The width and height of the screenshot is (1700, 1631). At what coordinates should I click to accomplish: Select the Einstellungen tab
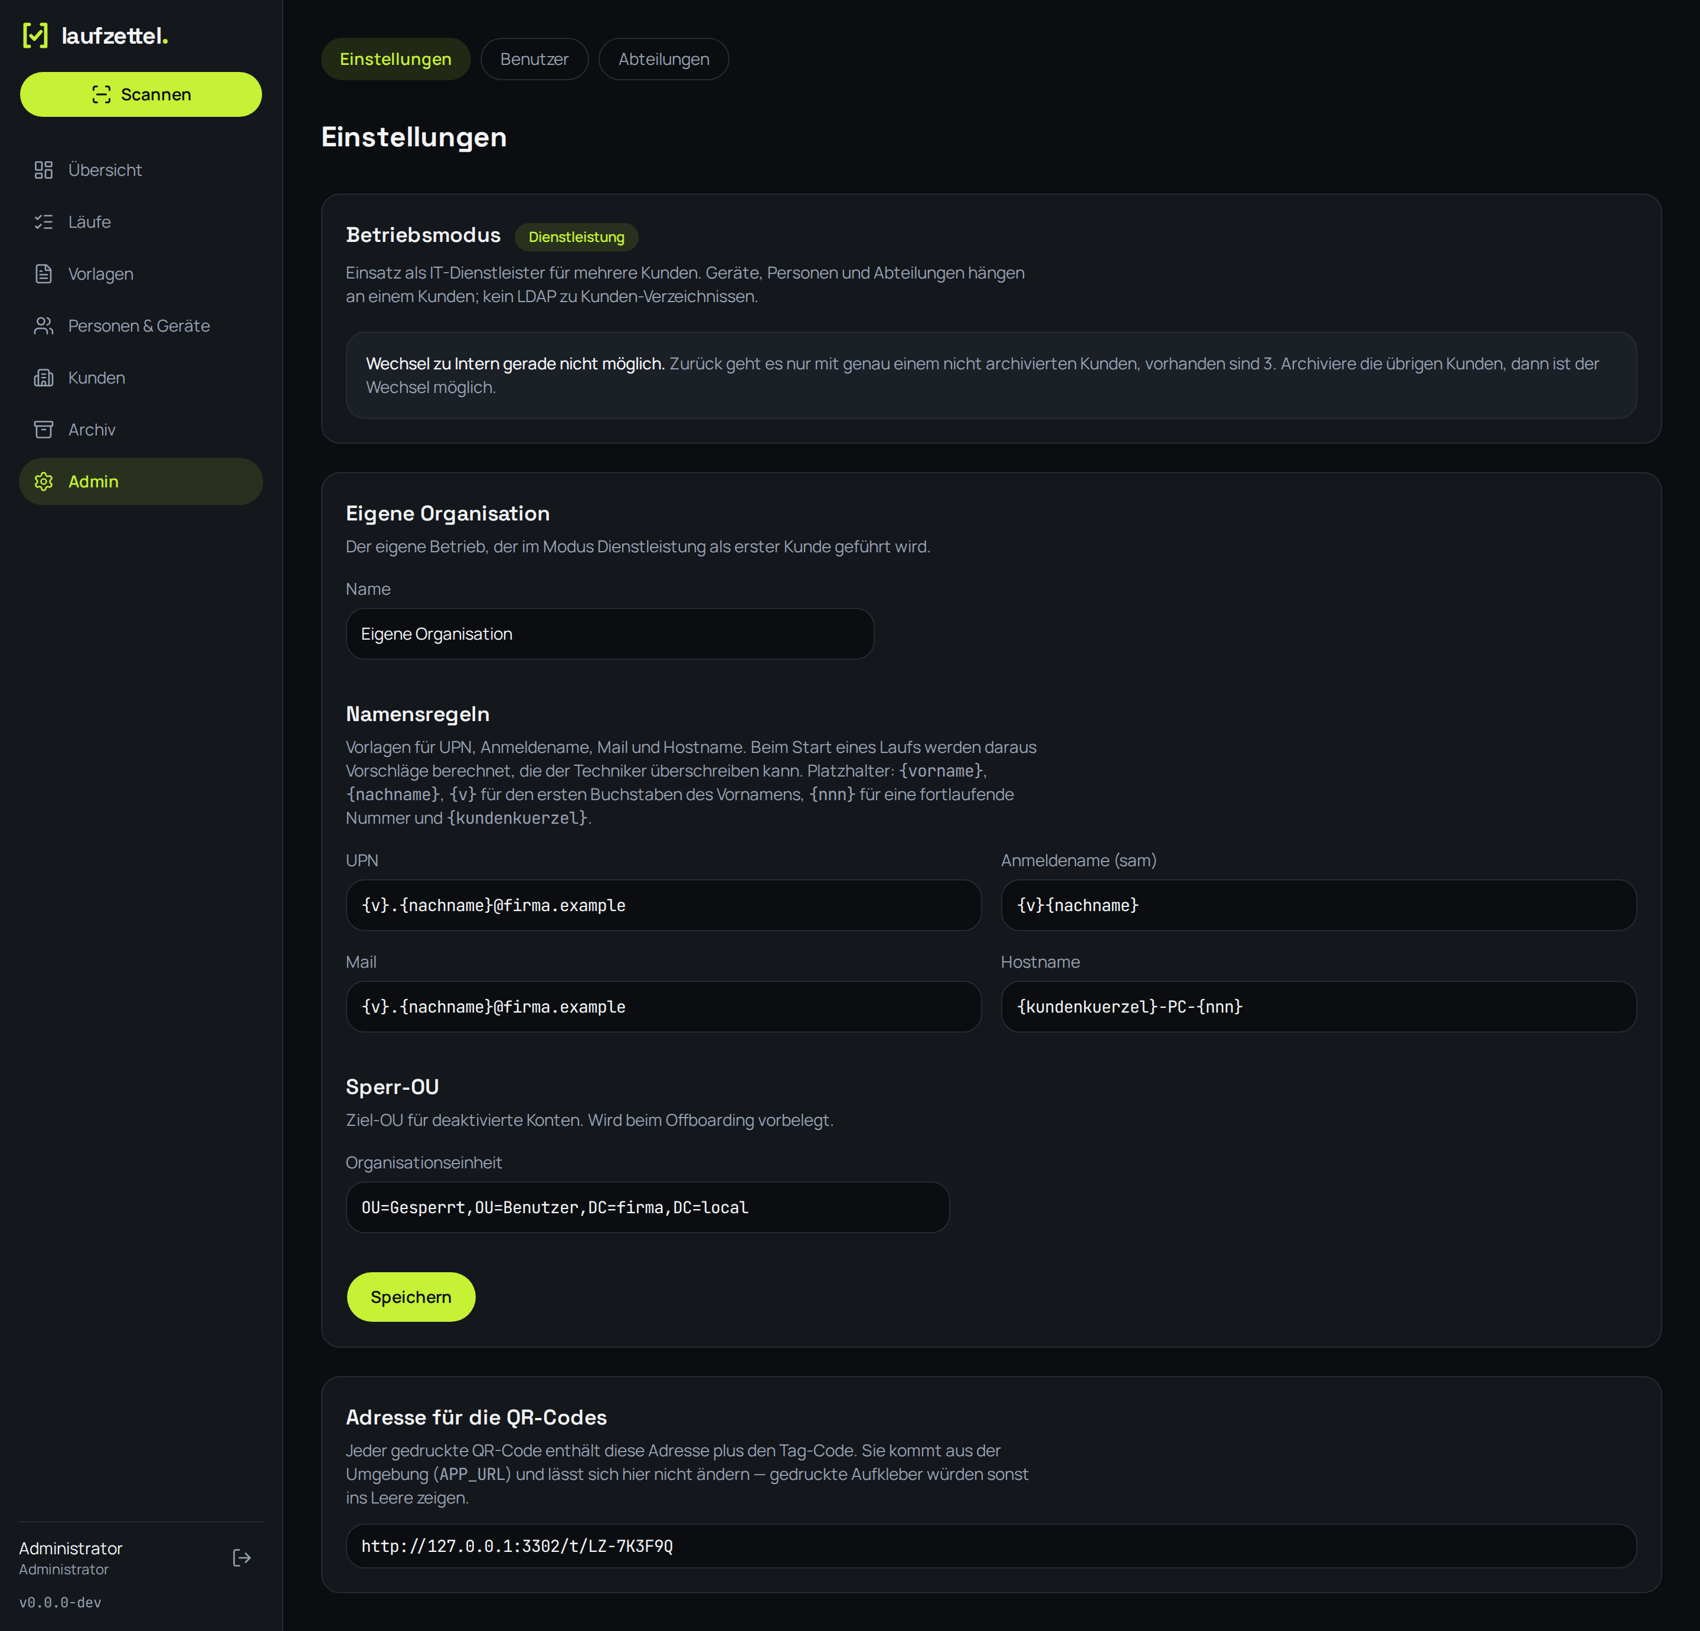click(x=395, y=59)
